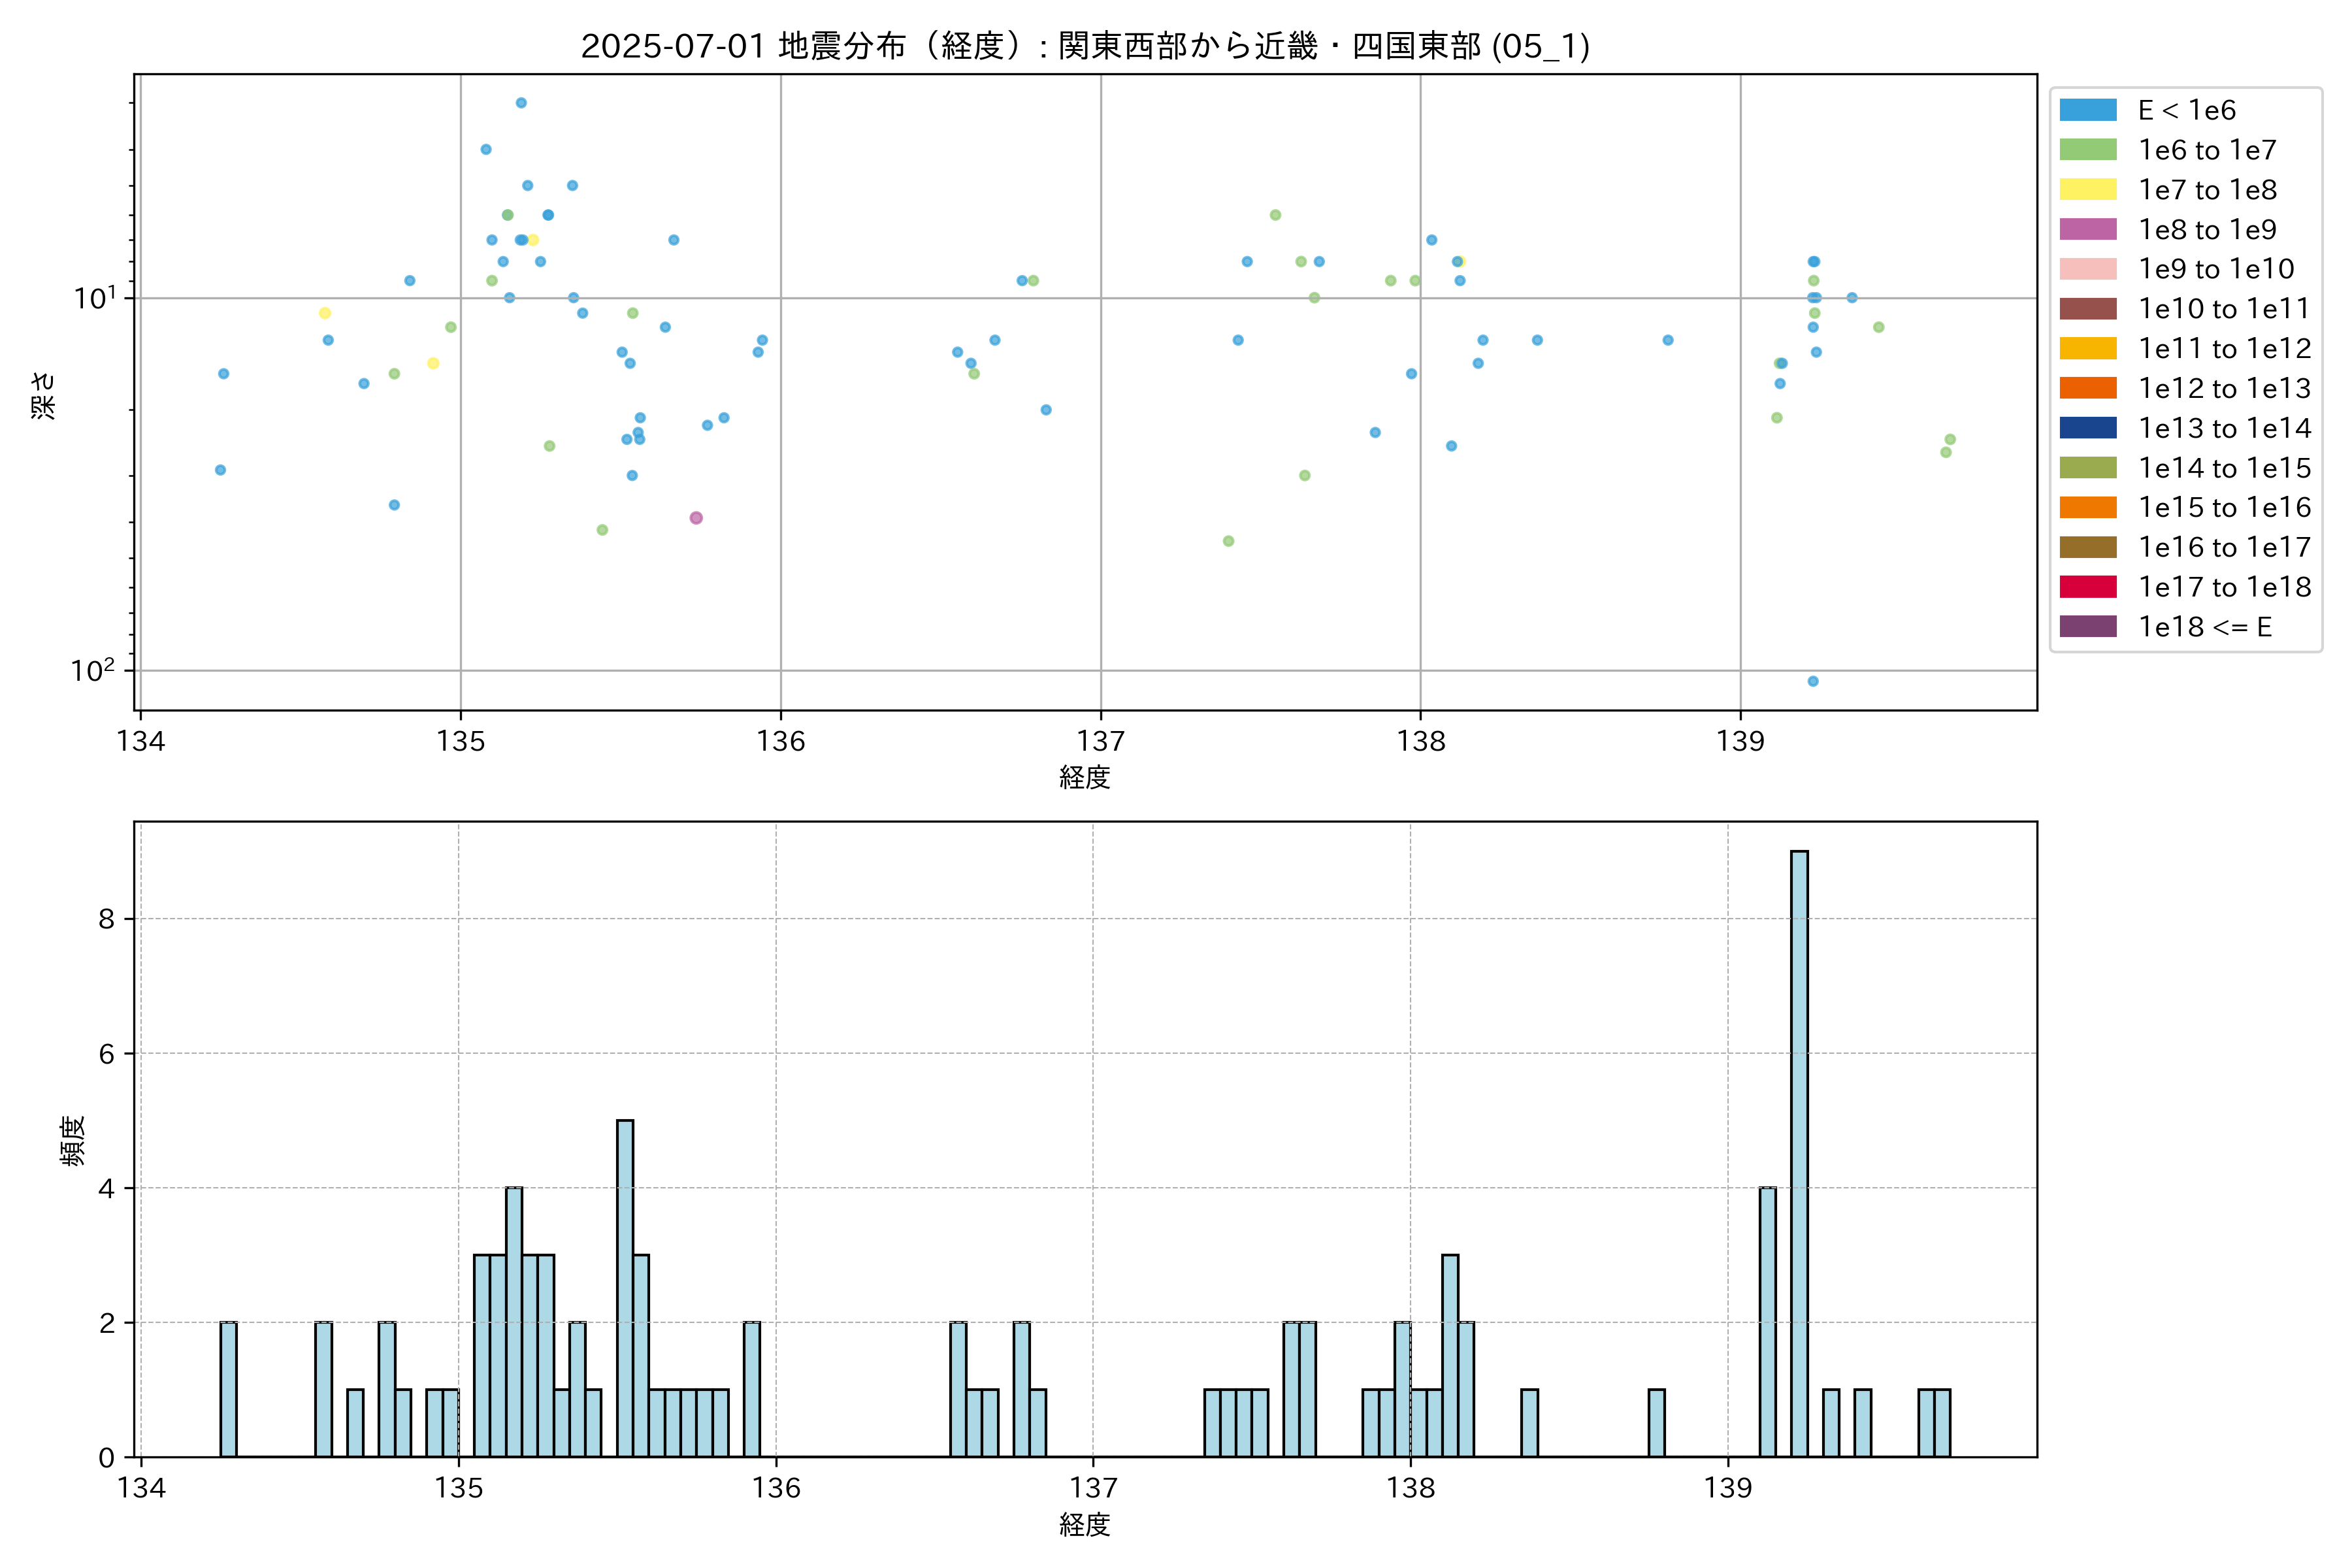2352x1568 pixels.
Task: Click the tallest histogram bar at frequency 9
Action: pos(1799,1154)
